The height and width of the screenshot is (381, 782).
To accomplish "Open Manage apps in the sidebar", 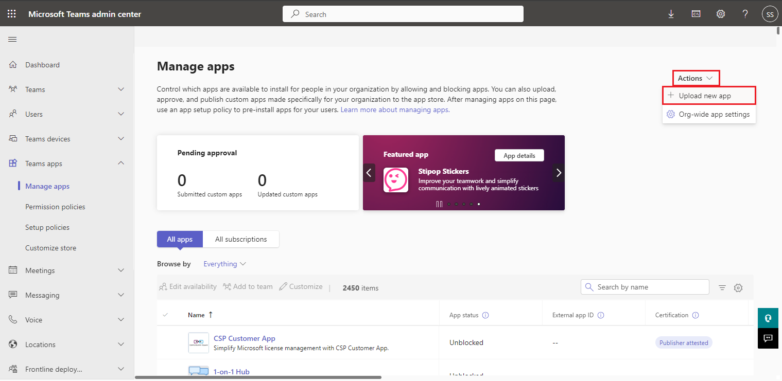I will (47, 186).
